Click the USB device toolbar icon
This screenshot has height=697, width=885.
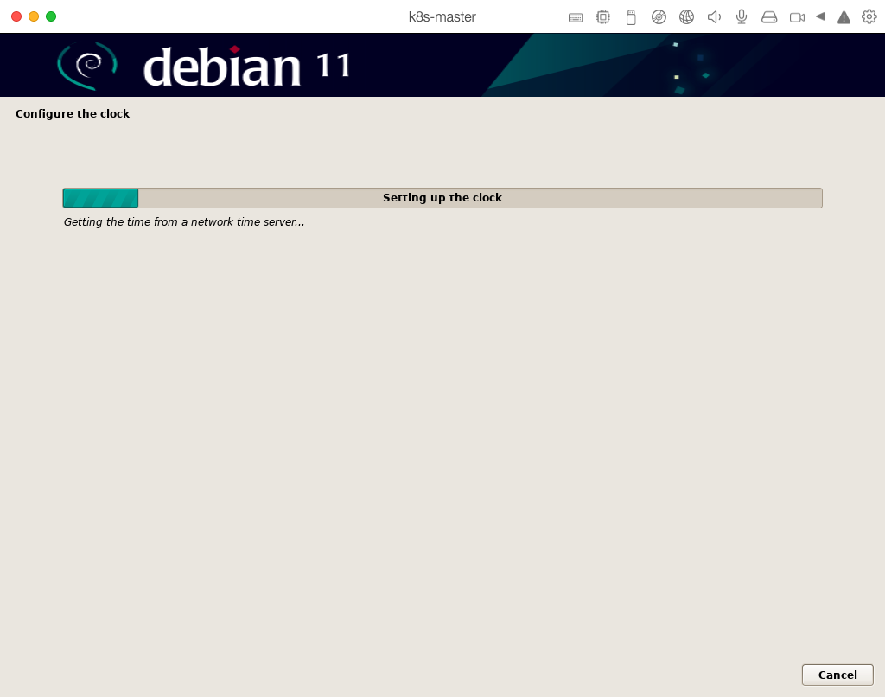point(630,17)
